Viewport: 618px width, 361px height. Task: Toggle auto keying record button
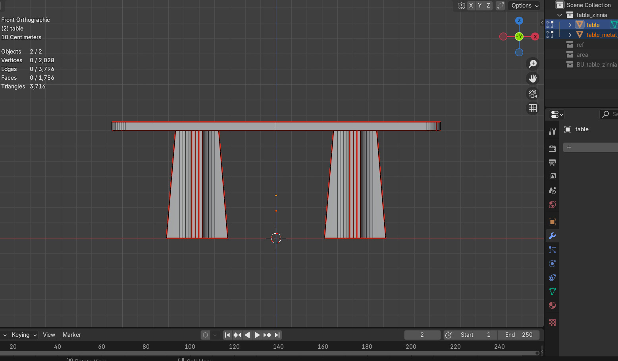point(205,335)
